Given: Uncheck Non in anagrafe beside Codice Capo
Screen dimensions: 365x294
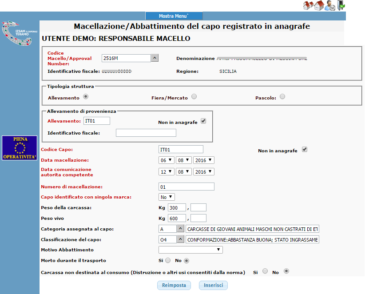Looking at the screenshot, I should tap(305, 149).
